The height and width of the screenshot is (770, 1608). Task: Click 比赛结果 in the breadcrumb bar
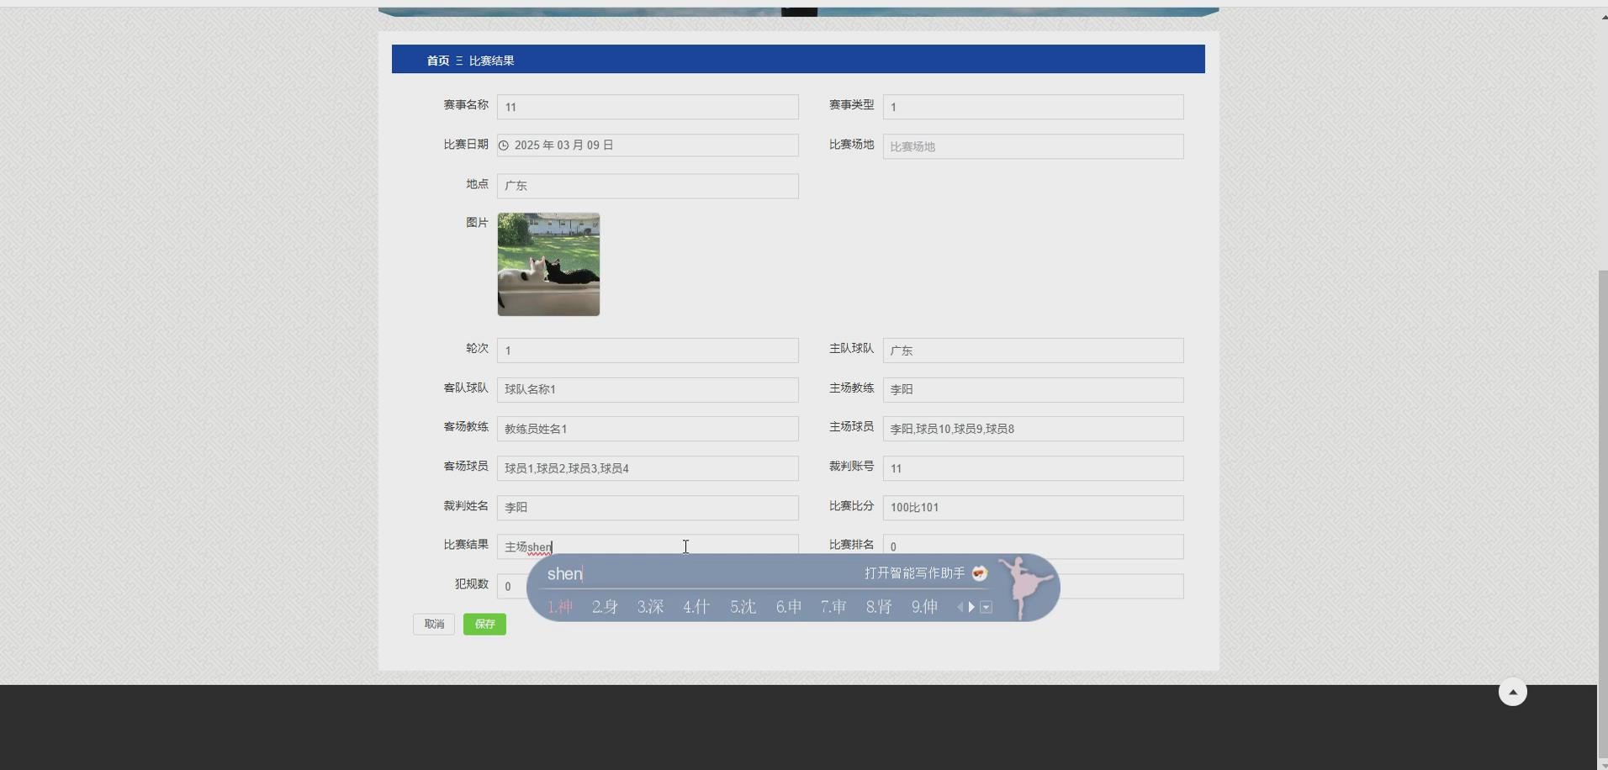[492, 61]
